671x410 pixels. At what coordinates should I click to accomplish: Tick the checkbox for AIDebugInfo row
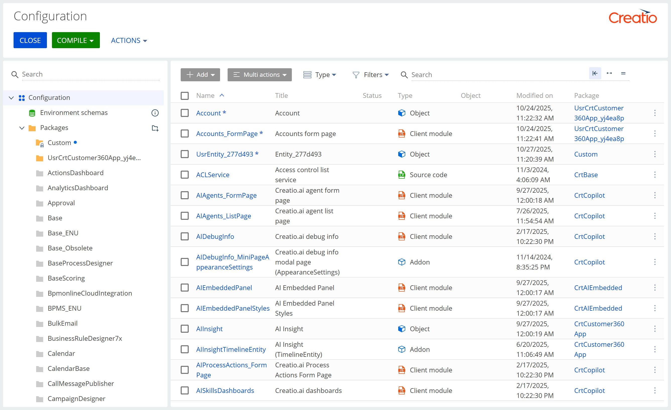pos(185,236)
